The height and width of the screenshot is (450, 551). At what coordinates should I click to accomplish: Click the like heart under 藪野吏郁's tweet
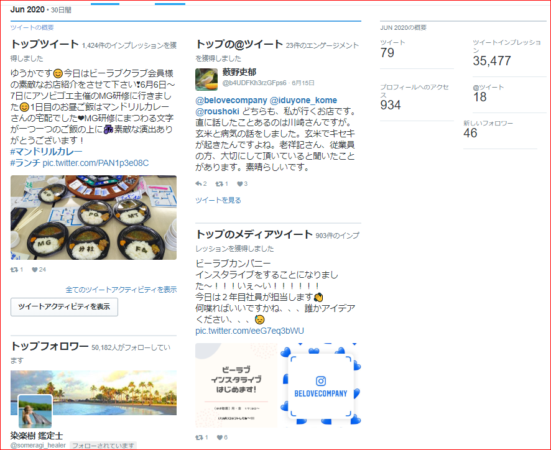coord(239,184)
